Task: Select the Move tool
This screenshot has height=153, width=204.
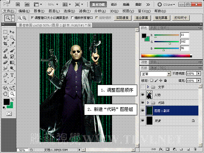Action: tap(12, 32)
